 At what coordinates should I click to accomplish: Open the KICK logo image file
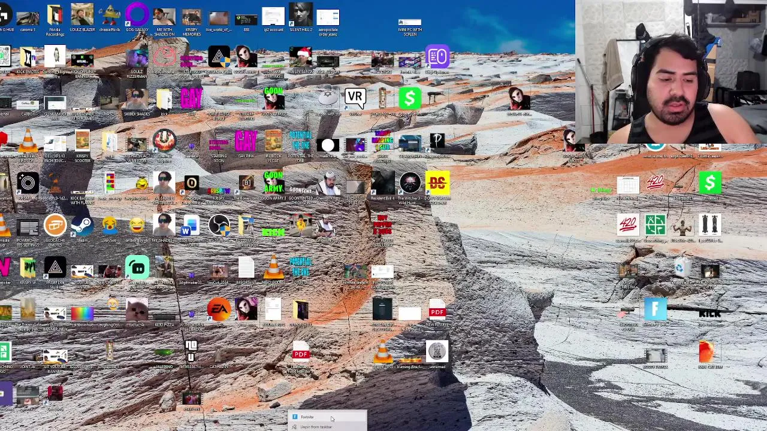[709, 313]
